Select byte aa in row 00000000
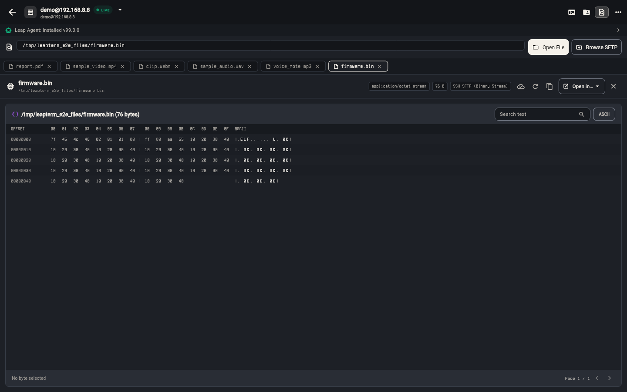 pyautogui.click(x=170, y=139)
